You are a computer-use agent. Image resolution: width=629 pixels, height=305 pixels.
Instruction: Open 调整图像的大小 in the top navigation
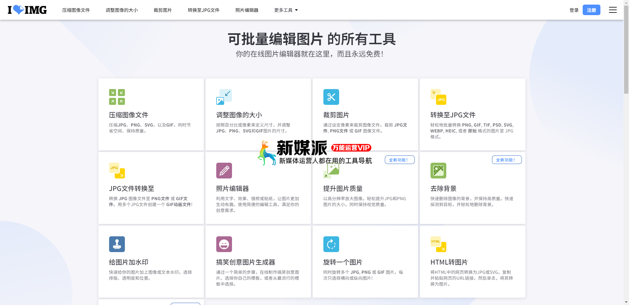[122, 10]
